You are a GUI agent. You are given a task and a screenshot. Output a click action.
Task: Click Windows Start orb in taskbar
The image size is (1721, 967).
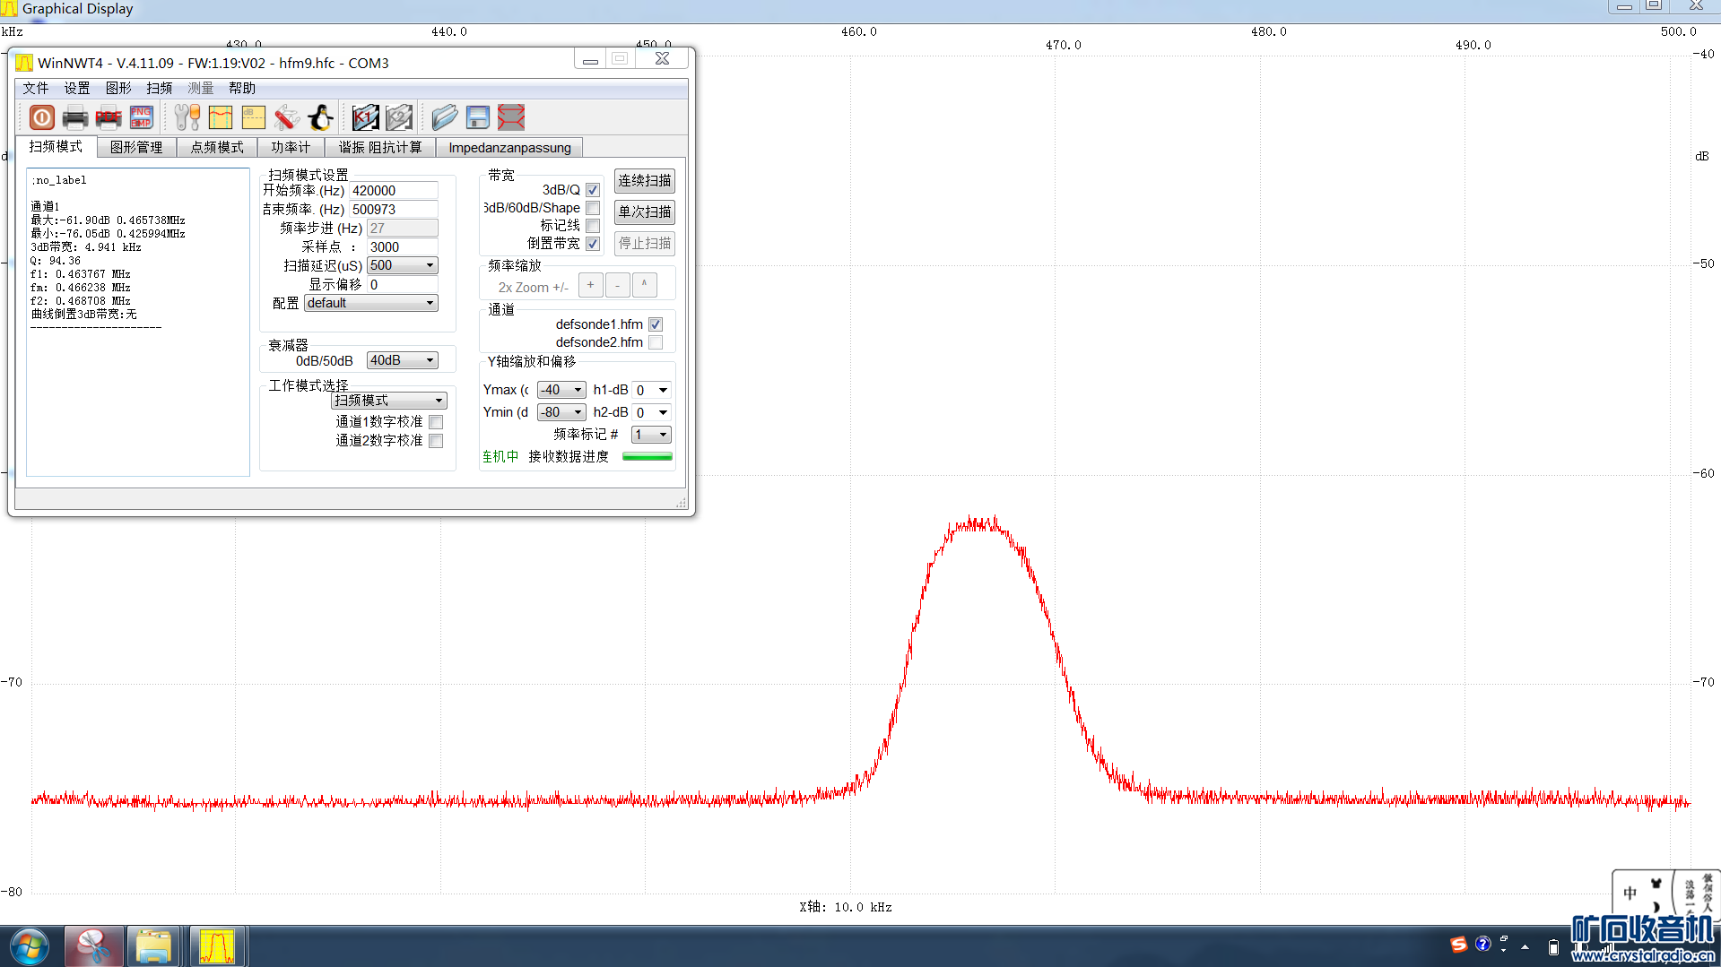[30, 946]
